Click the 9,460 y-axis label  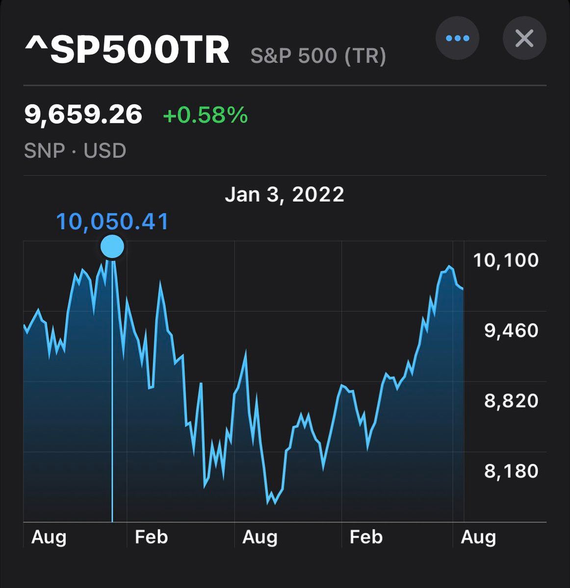pos(511,330)
